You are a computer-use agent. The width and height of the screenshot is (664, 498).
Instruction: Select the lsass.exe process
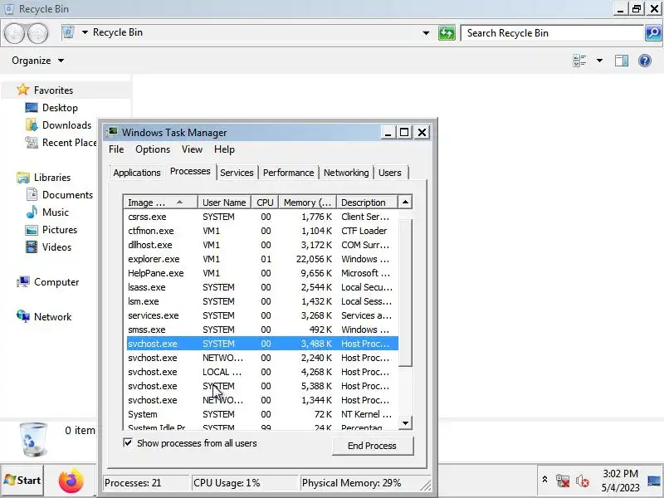click(x=262, y=287)
